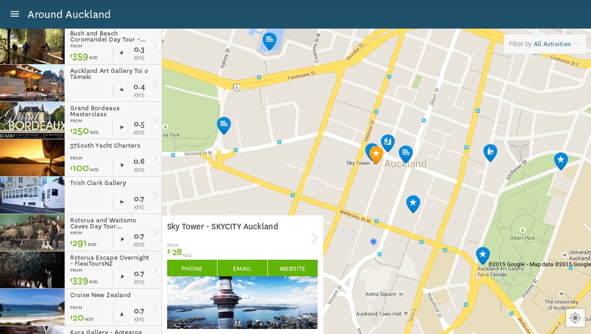Click the direction arrow for Cruise New Zealand
Screen dimensions: 591x334
point(121,314)
